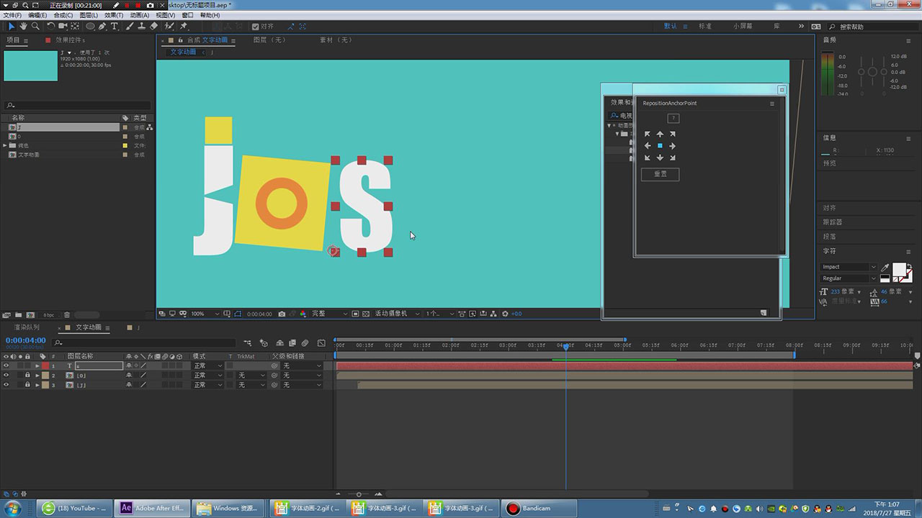Set anchor point to center square
Image resolution: width=922 pixels, height=518 pixels.
pyautogui.click(x=660, y=146)
